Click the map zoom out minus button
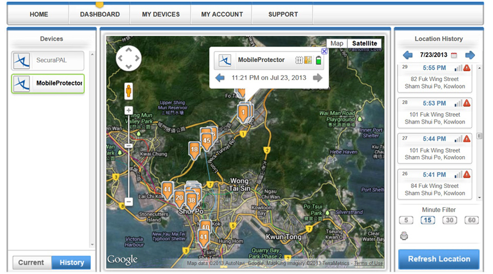493x274 pixels. coord(129,202)
